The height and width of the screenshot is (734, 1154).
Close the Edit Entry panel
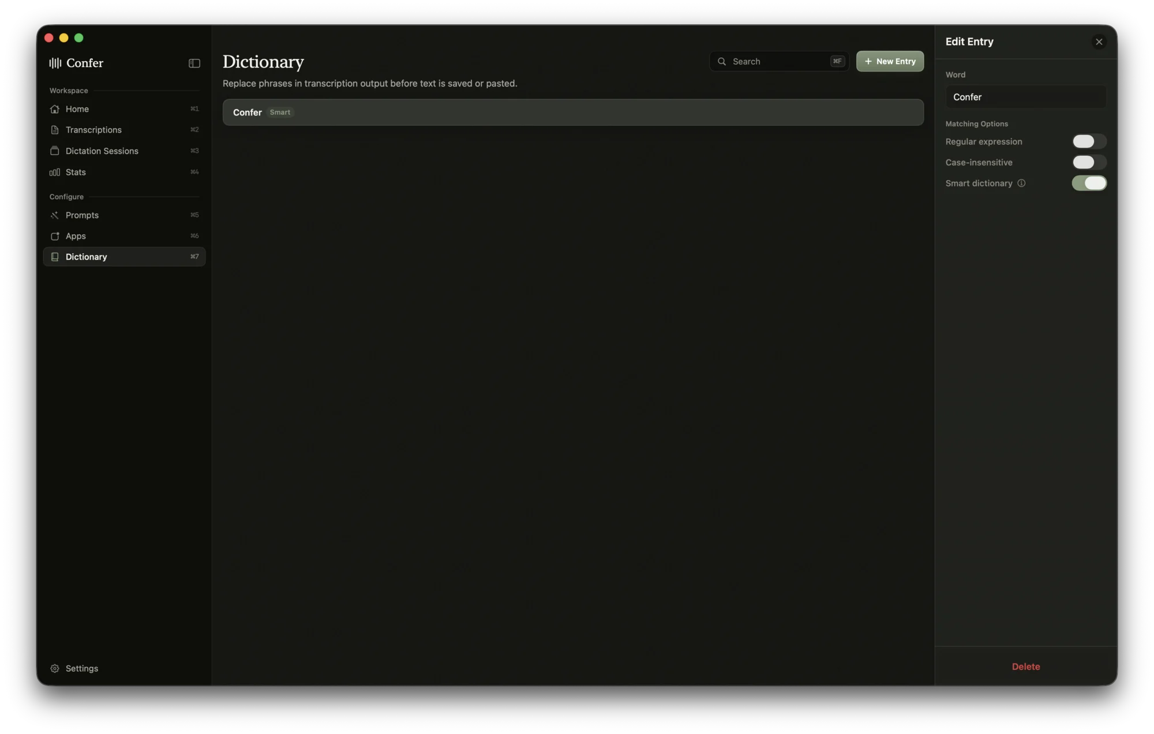click(x=1099, y=42)
